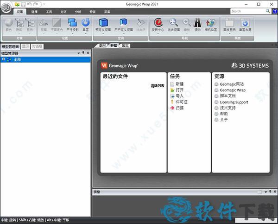Click the 重置 (reset) view icon
Image resolution: width=278 pixels, height=224 pixels.
pos(86,23)
